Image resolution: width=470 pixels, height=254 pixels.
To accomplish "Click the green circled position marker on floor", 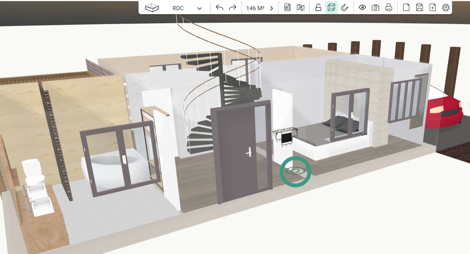I will 296,171.
